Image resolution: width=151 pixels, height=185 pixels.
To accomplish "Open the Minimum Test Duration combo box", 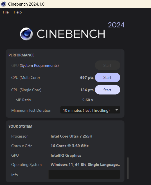I will [90, 110].
